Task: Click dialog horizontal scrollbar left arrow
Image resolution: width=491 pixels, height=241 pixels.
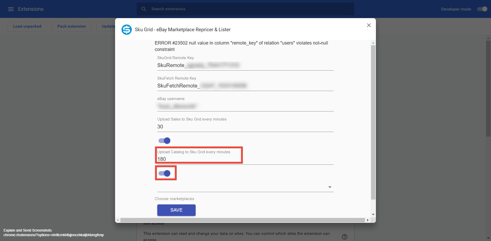Action: [x=118, y=220]
